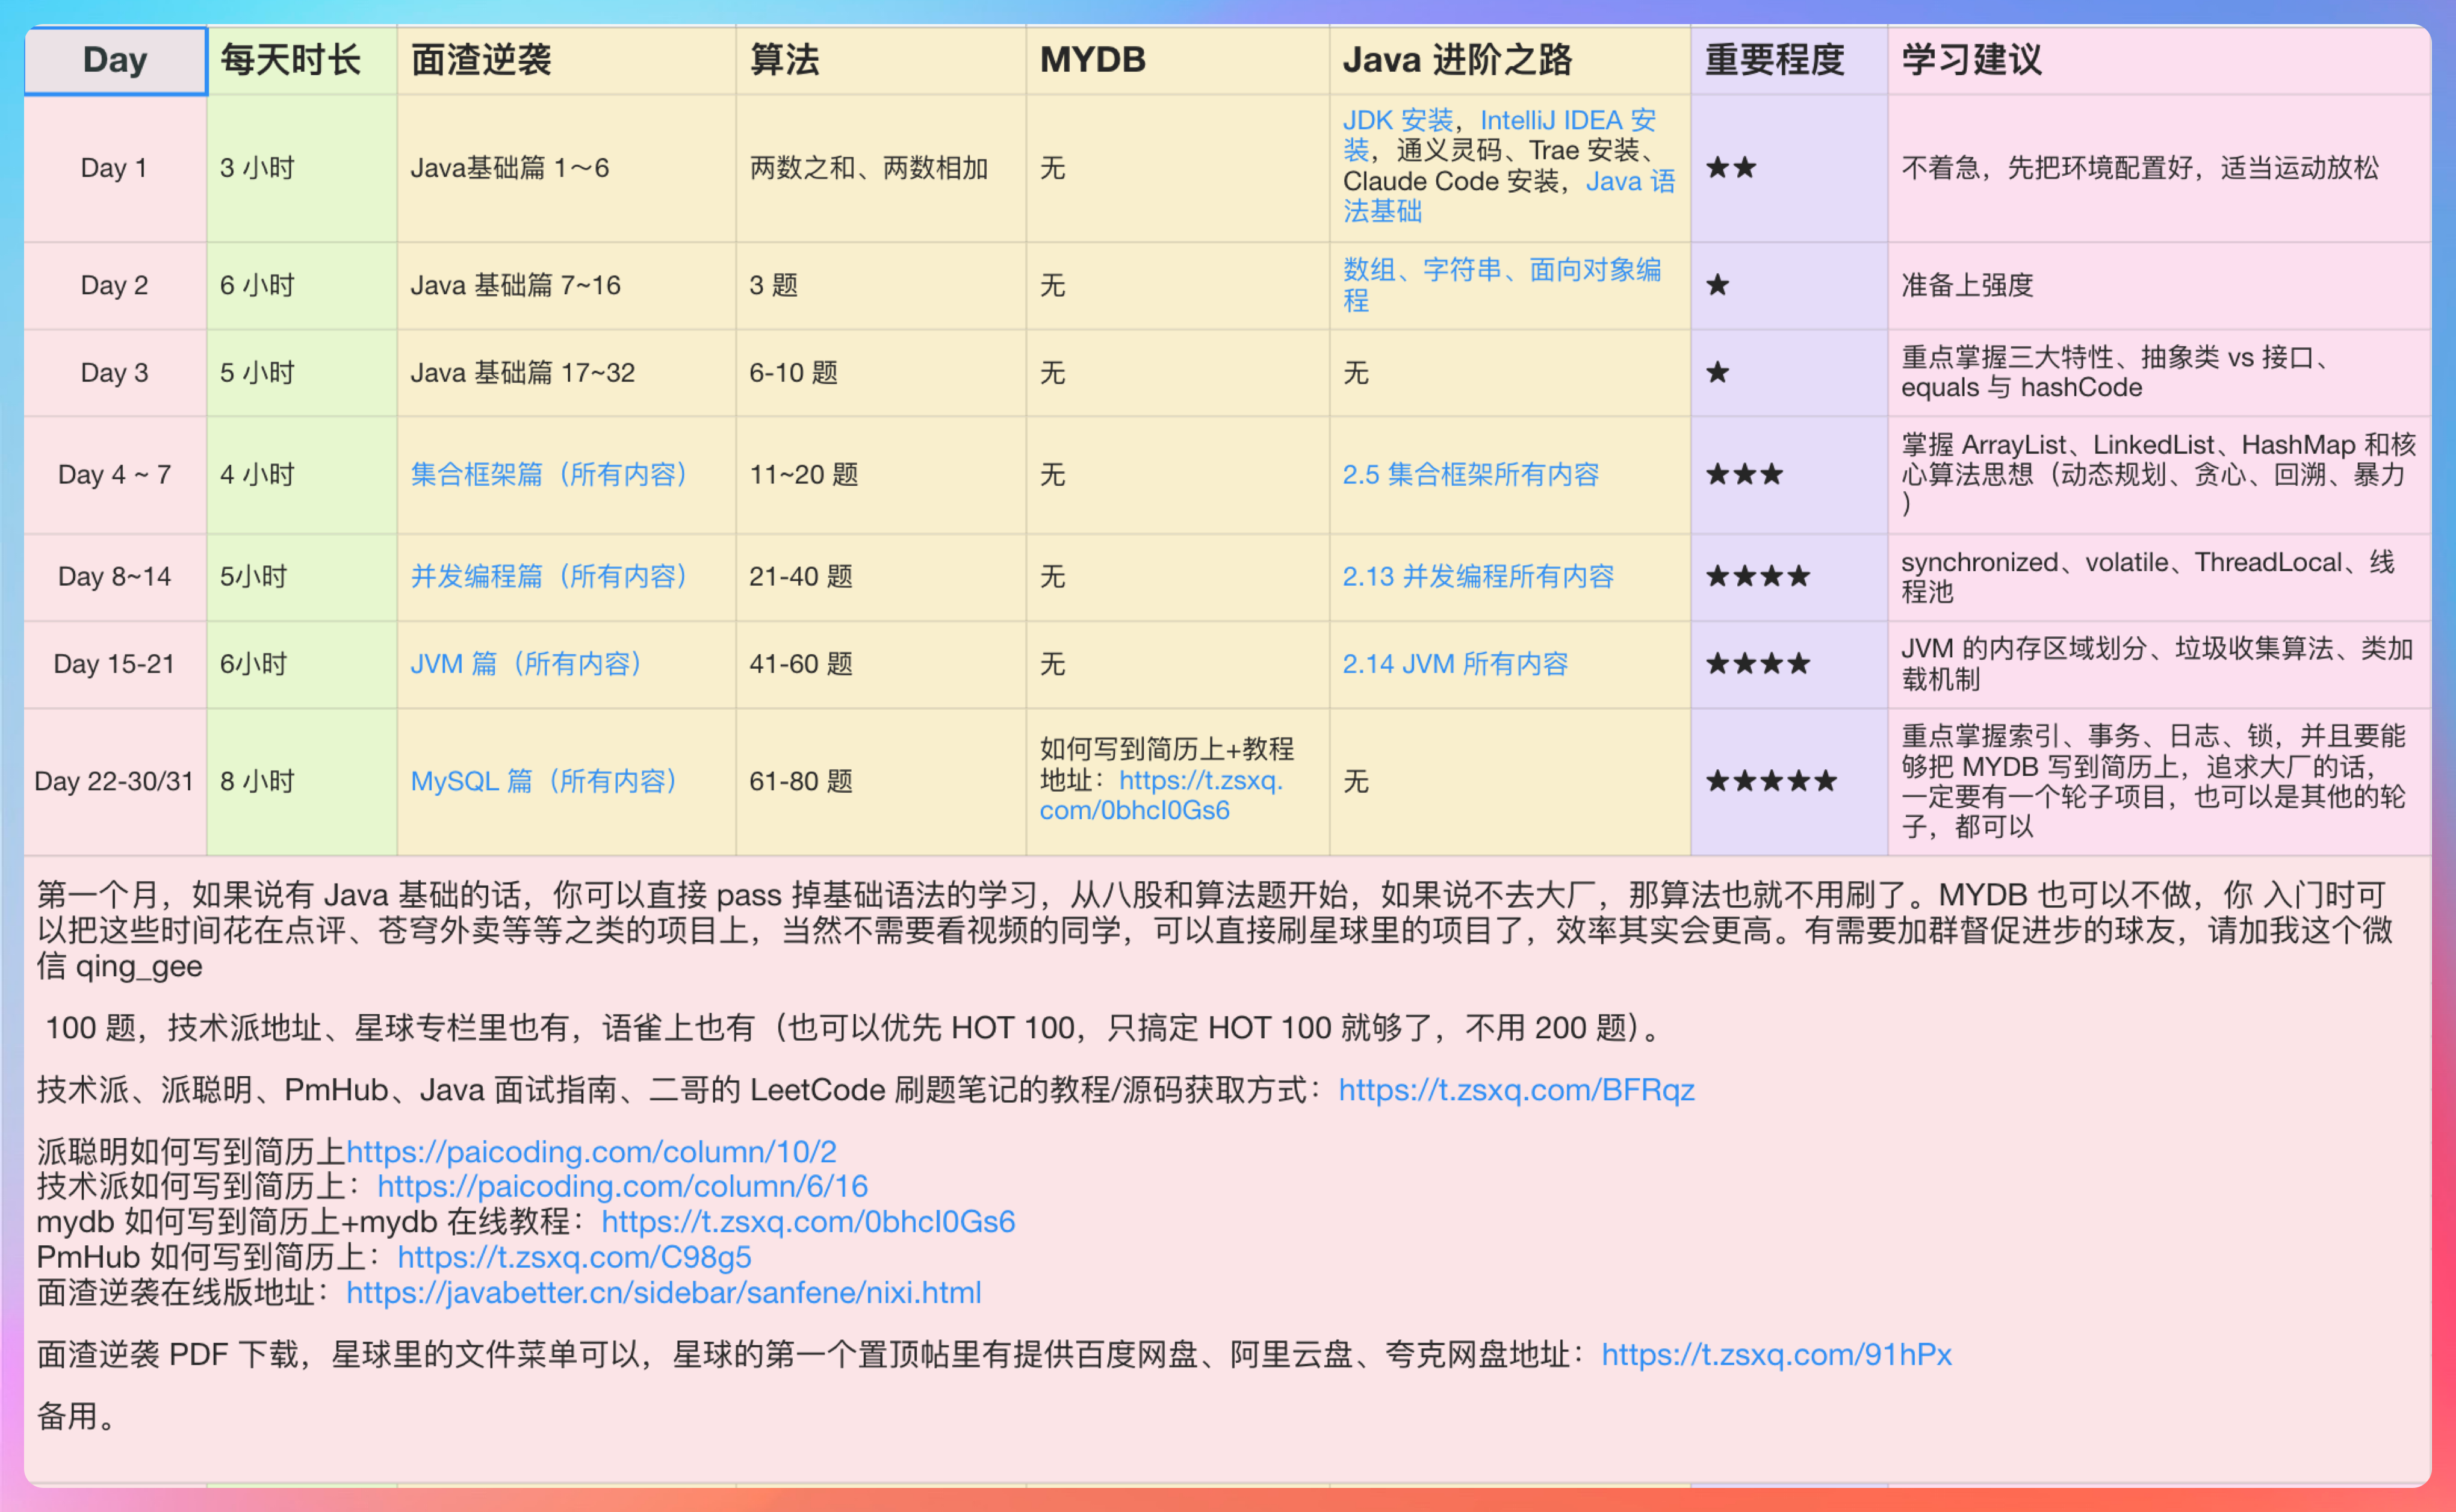Viewport: 2456px width, 1512px height.
Task: Open 数组、字符串、面向对象编程 link
Action: [1501, 270]
